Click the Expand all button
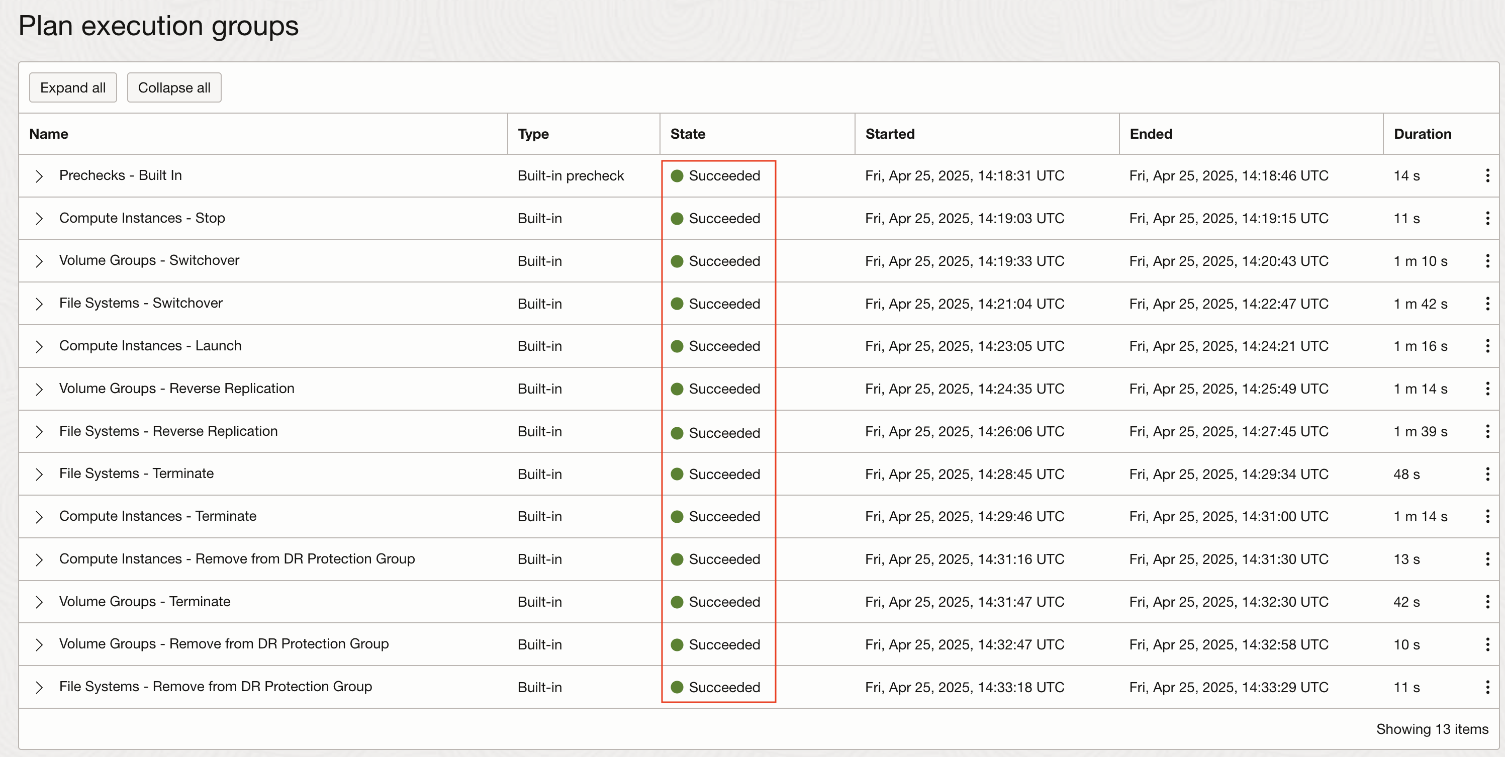Screen dimensions: 1505x757 [x=72, y=87]
